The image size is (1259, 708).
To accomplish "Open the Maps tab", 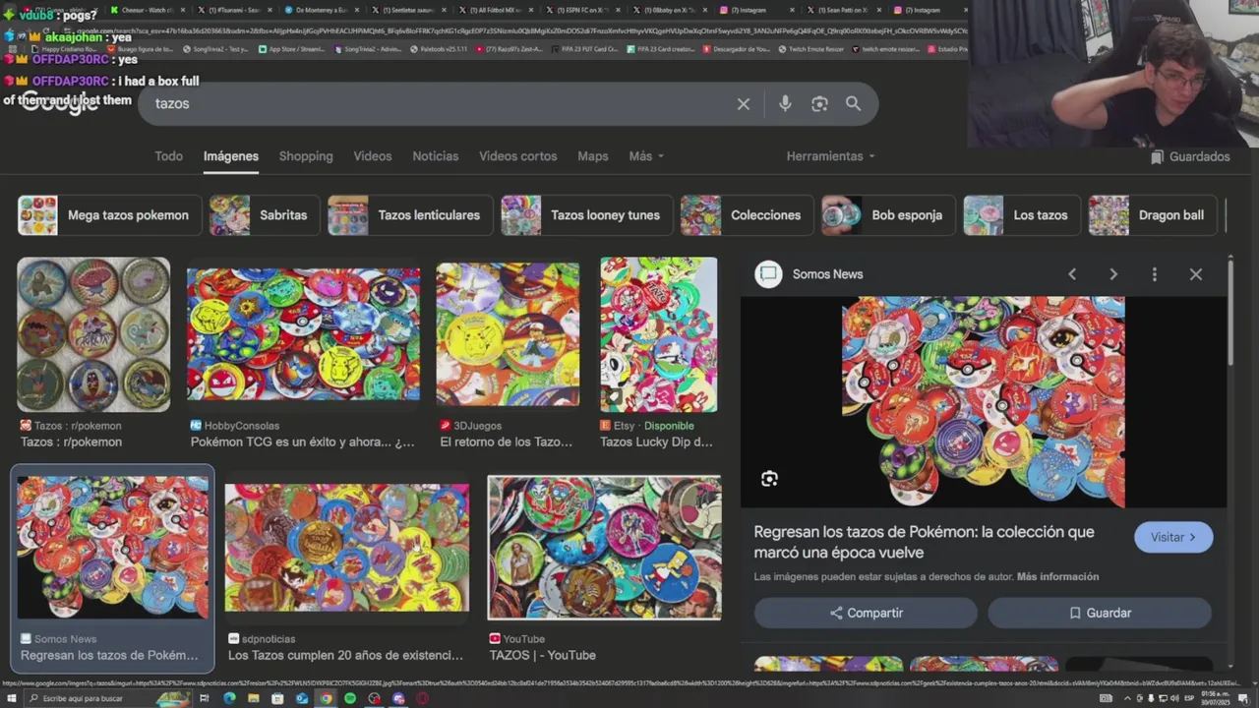I will point(593,156).
